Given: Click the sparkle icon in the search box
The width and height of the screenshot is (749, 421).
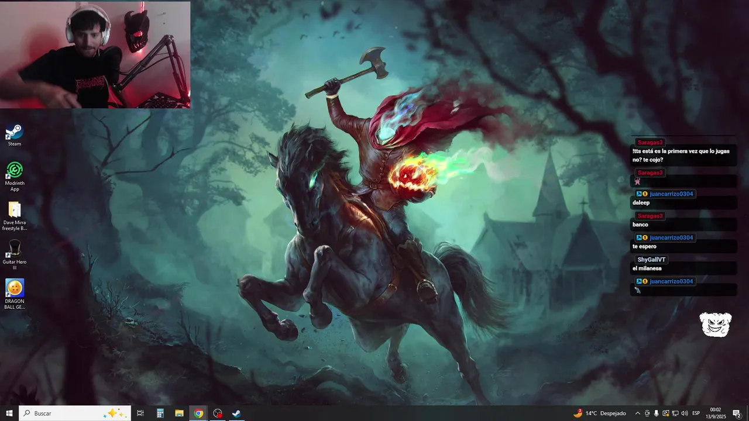Looking at the screenshot, I should click(x=115, y=413).
